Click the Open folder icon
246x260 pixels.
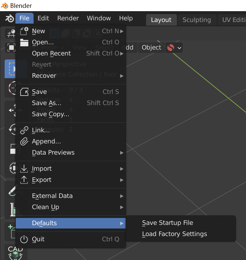tap(24, 42)
